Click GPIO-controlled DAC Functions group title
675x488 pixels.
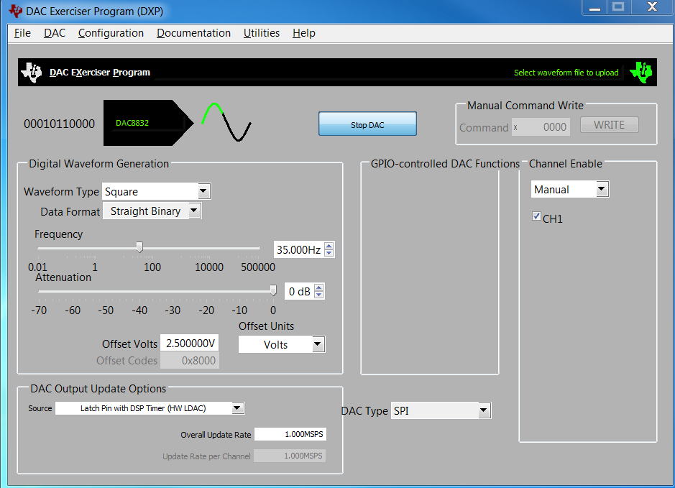tap(445, 164)
